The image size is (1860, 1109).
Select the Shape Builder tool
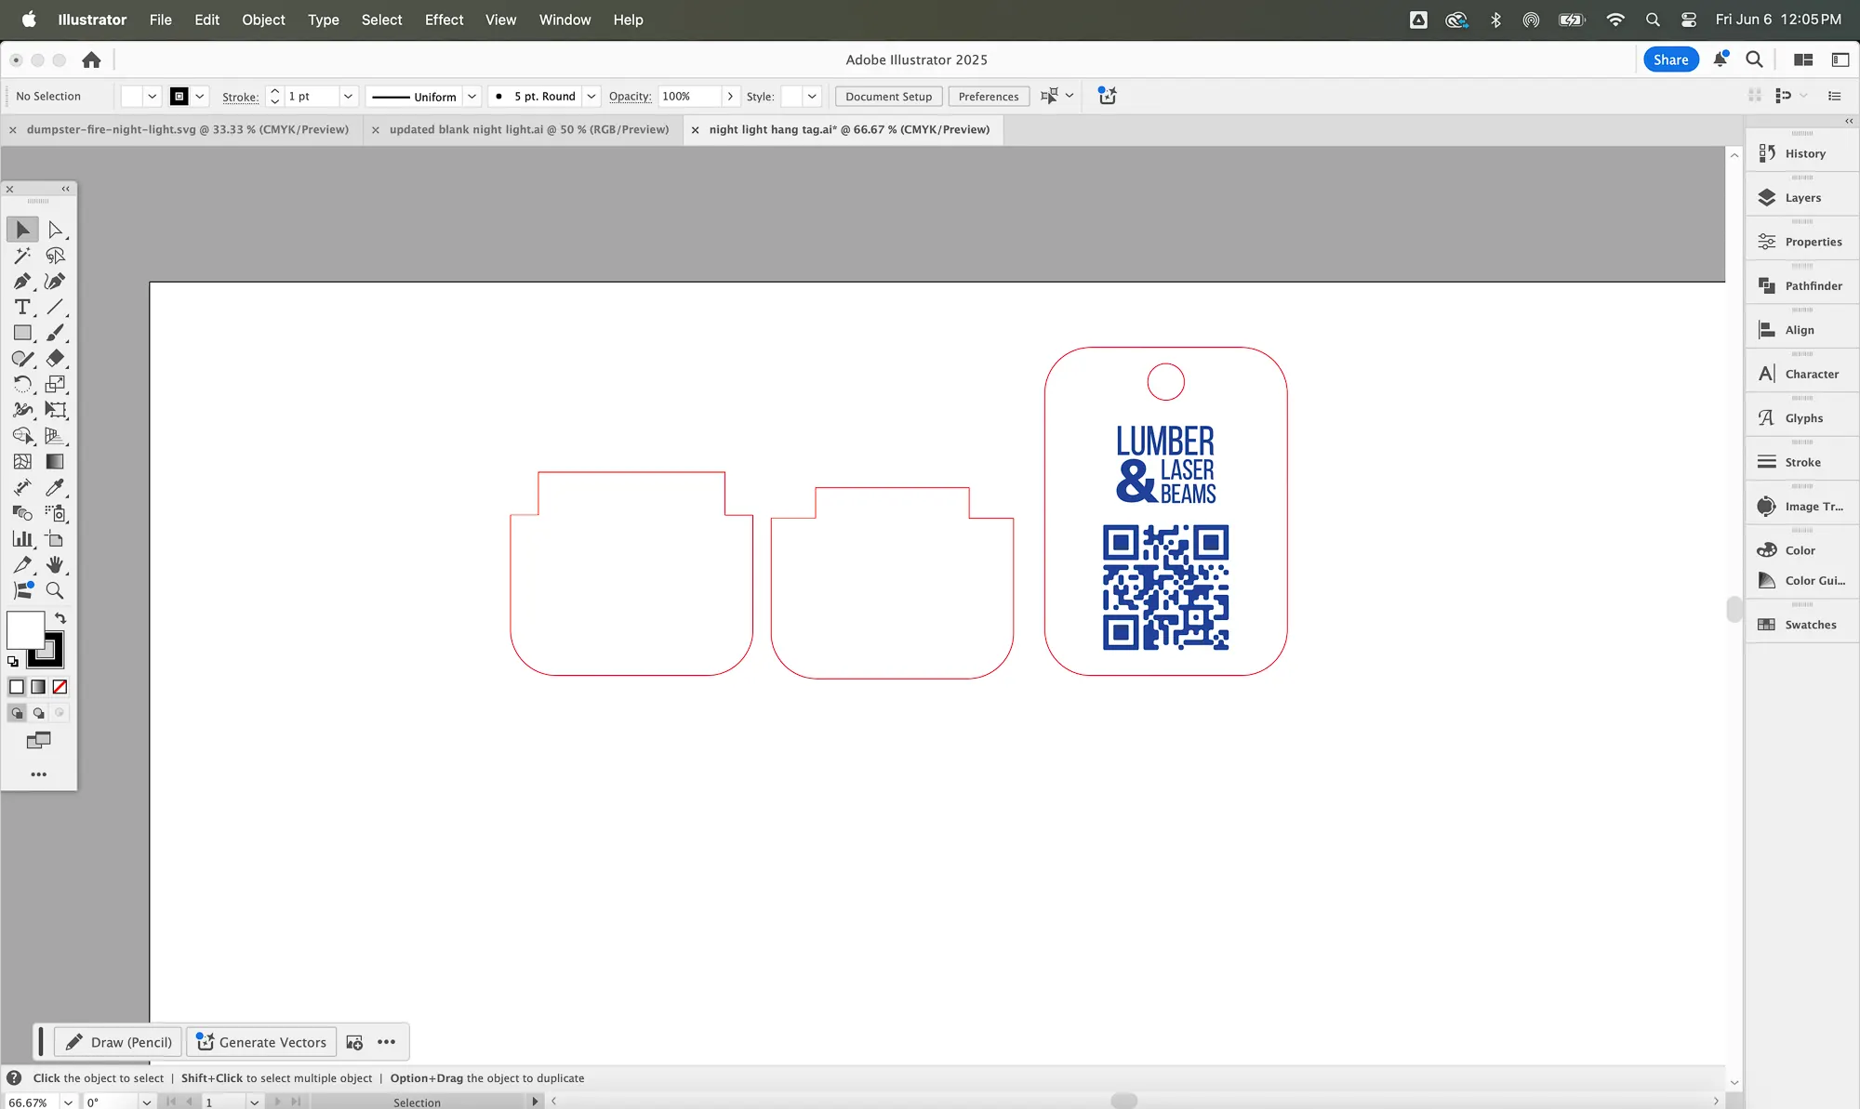coord(22,436)
